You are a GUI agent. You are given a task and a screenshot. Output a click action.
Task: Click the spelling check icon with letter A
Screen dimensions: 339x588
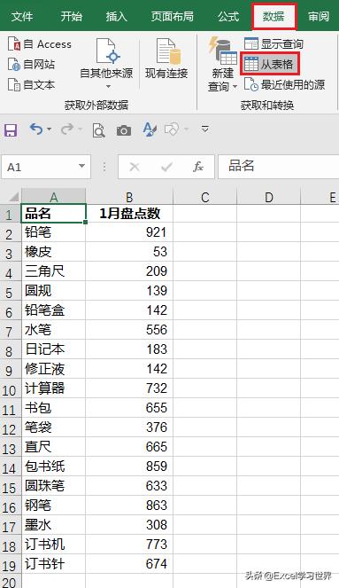click(x=150, y=129)
